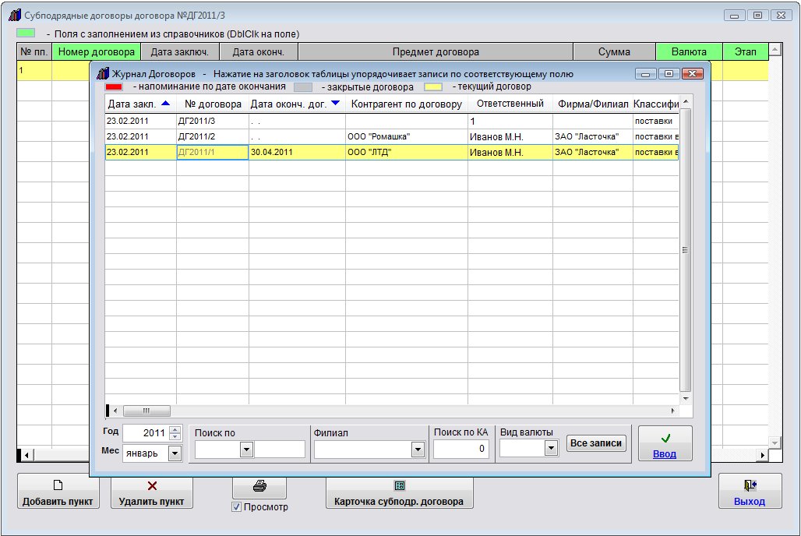Screen dimensions: 801x536
Task: Click the № договора column header
Action: click(x=213, y=104)
